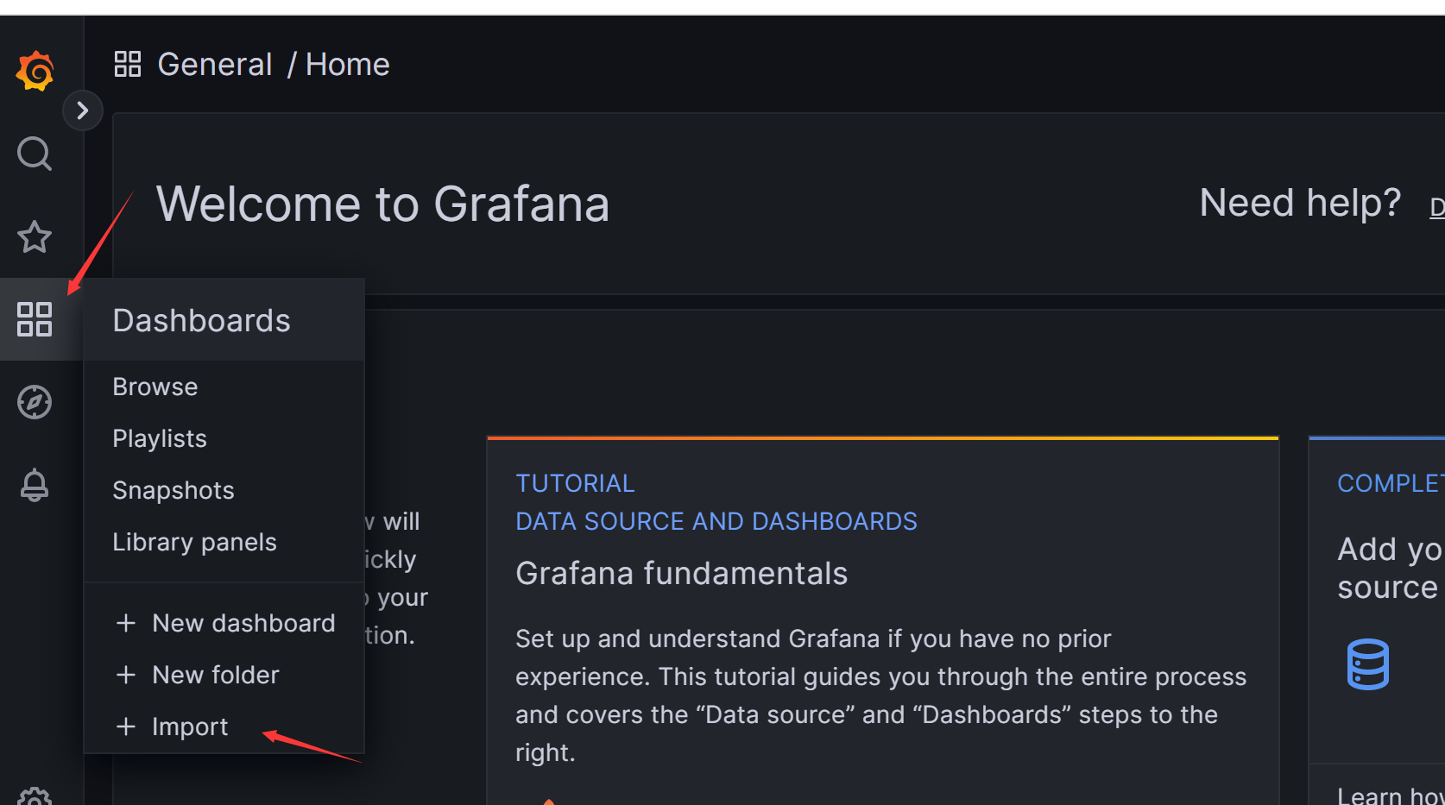1445x805 pixels.
Task: Open the Starred star icon in the sidebar
Action: point(35,236)
